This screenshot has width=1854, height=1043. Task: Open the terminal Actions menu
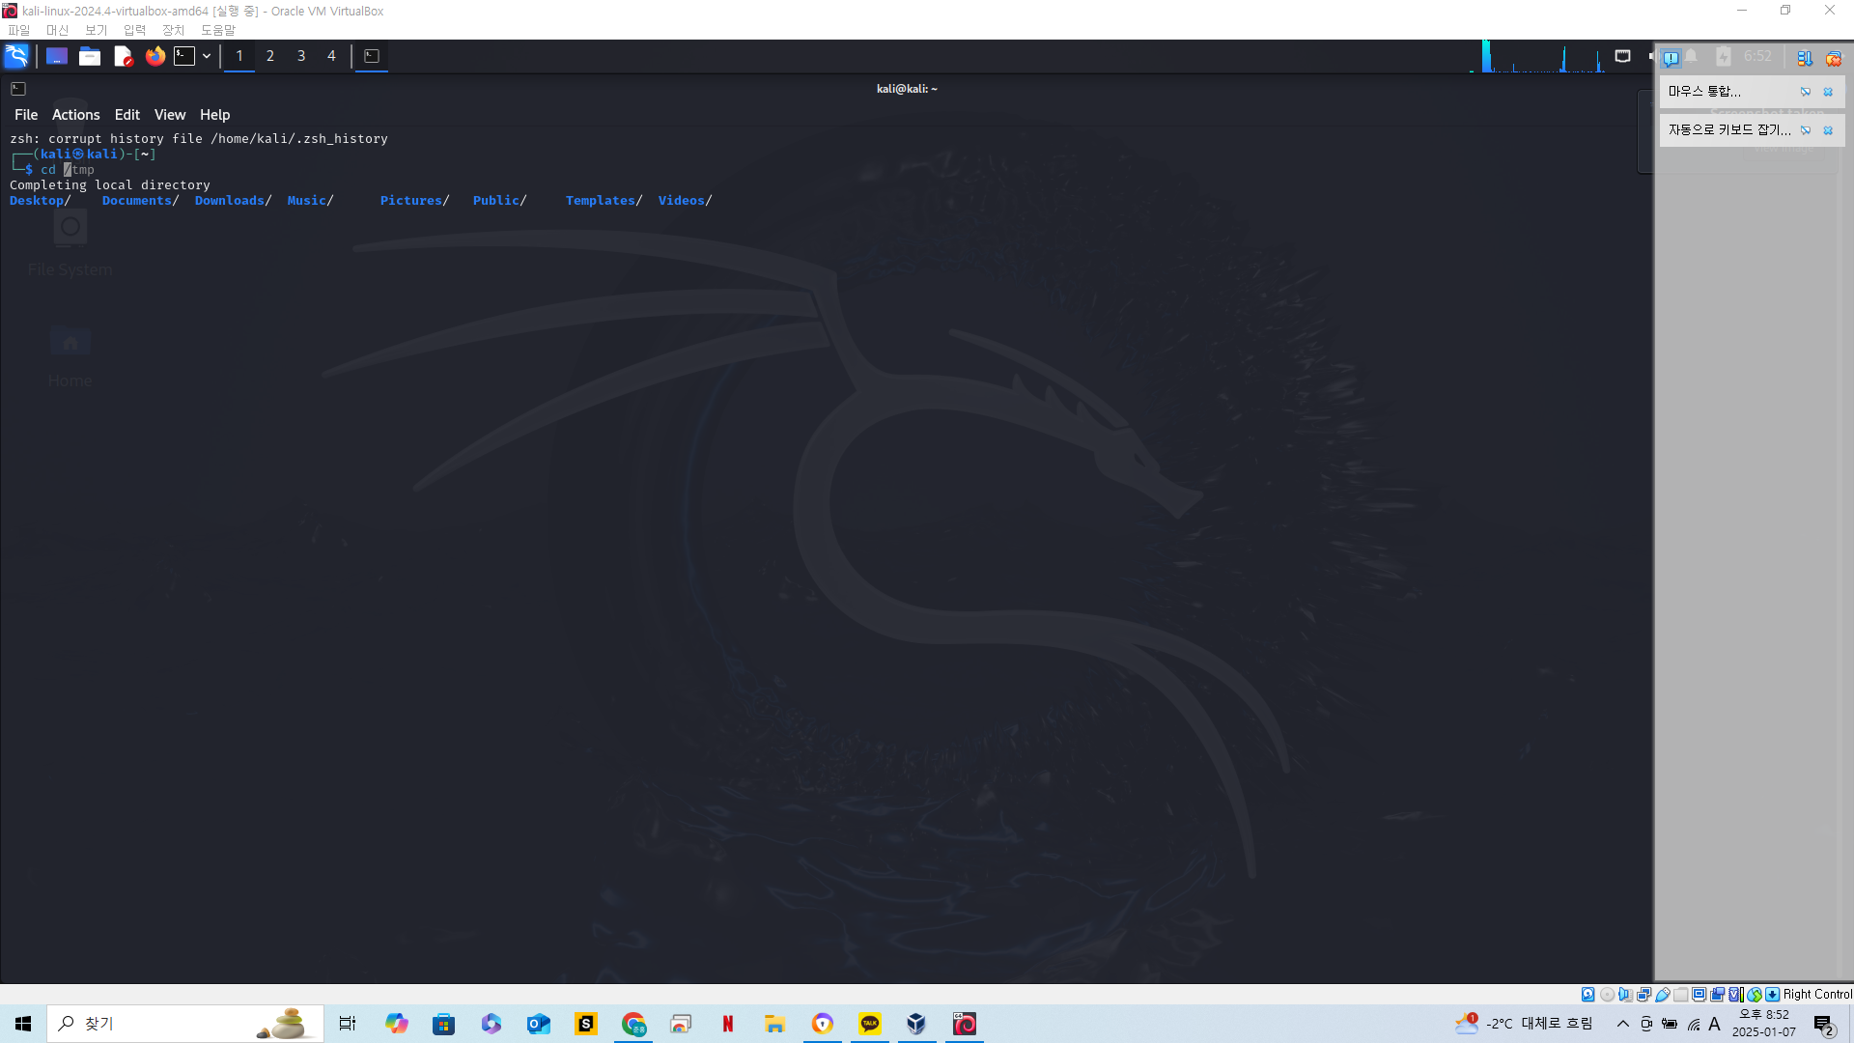pos(75,114)
